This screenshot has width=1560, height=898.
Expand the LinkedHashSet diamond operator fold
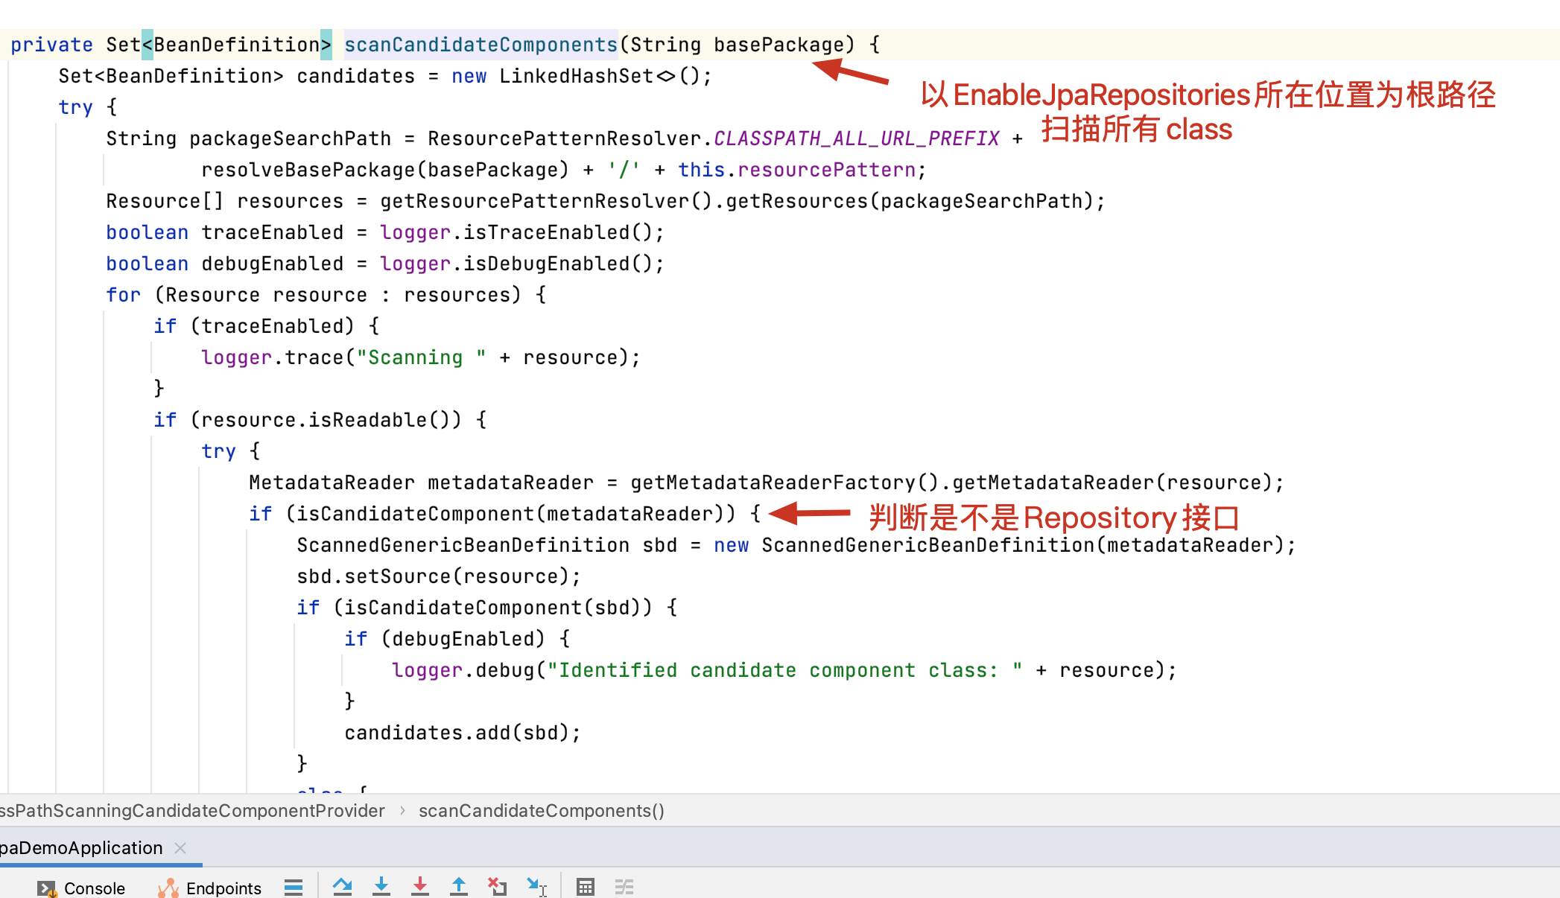pos(666,76)
